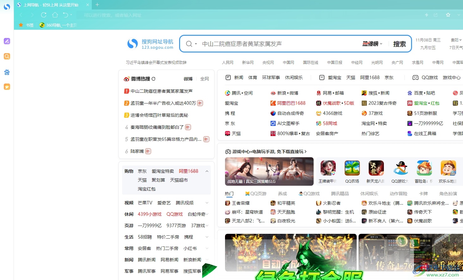Expand the 页游 category row
The width and height of the screenshot is (463, 280).
pyautogui.click(x=207, y=226)
